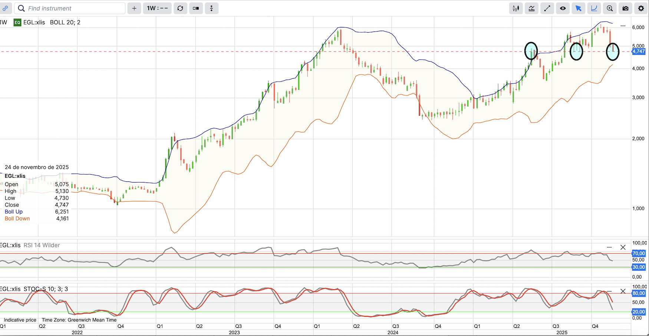The image size is (649, 336).
Task: Click the 4,747 current price marker
Action: pos(639,52)
